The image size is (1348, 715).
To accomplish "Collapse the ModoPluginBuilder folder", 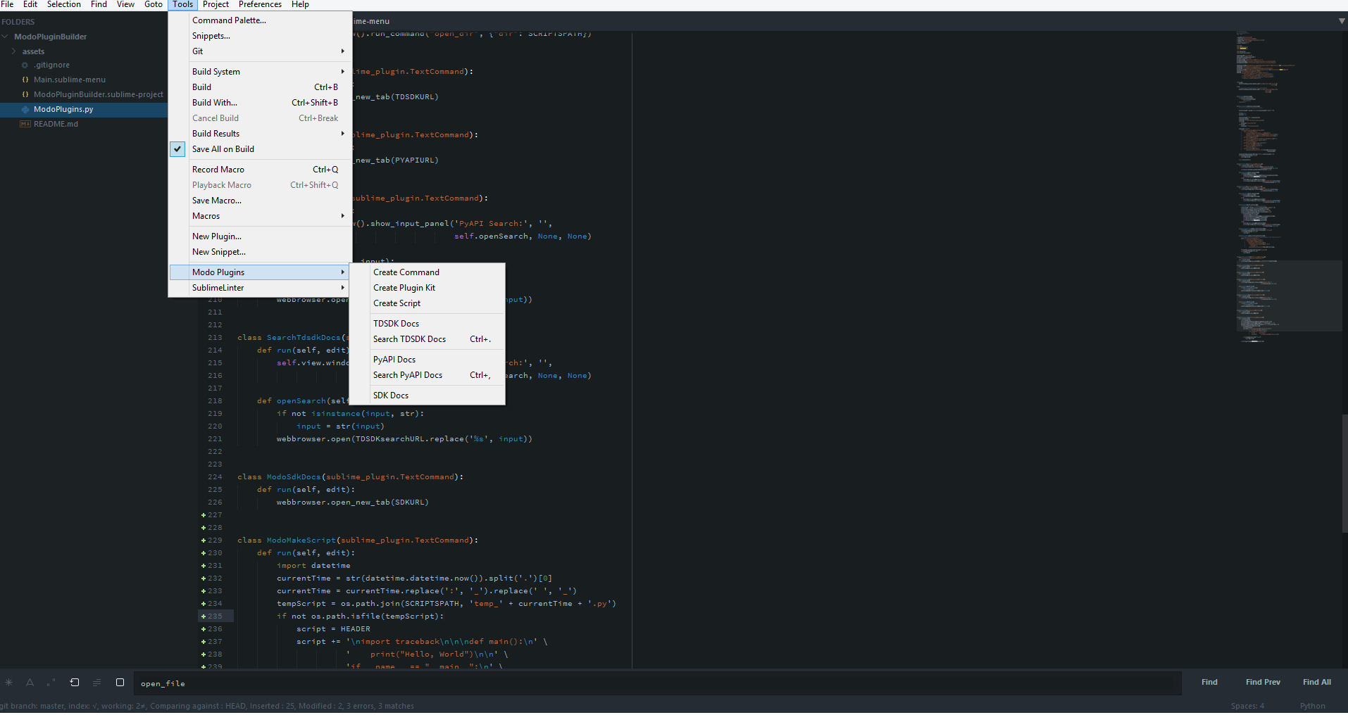I will 5,37.
